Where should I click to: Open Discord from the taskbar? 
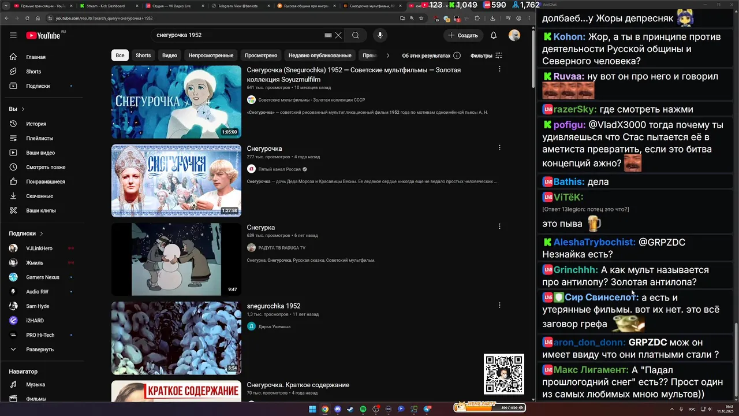point(338,409)
